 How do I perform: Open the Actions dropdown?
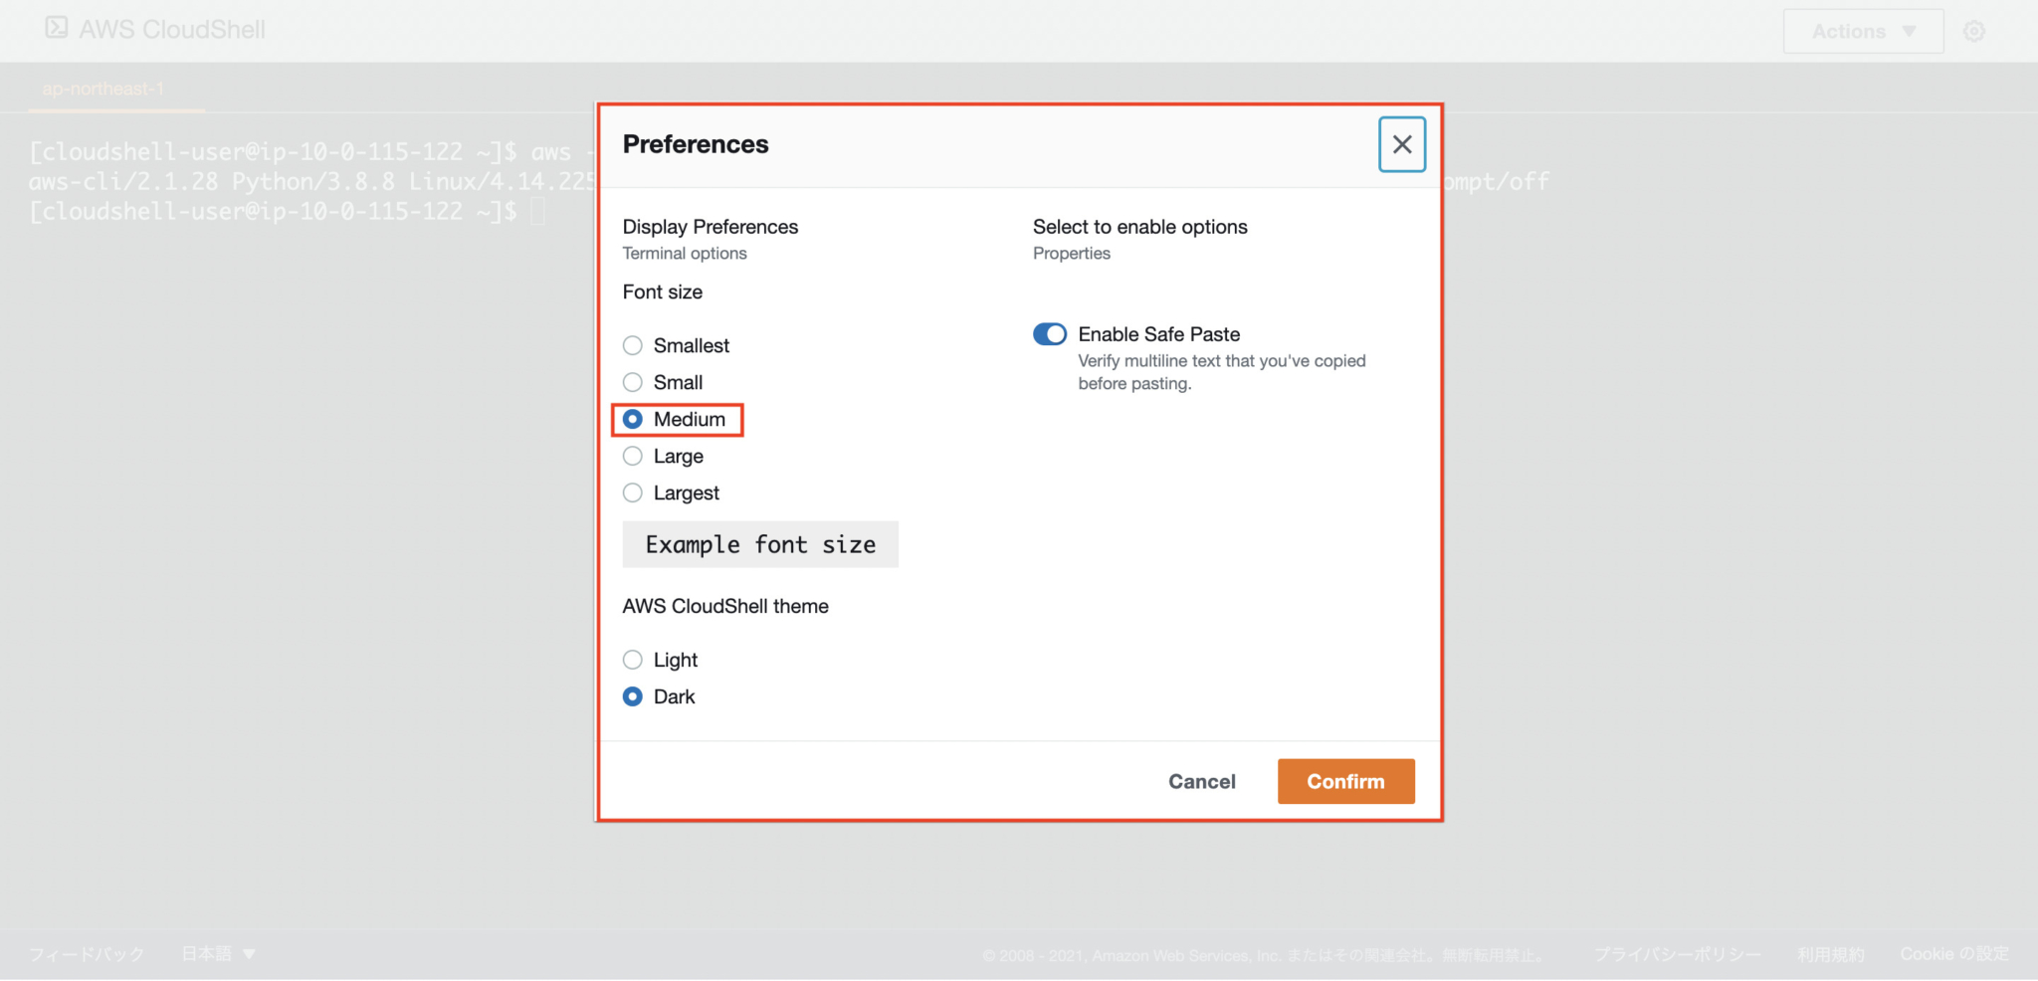click(x=1862, y=31)
